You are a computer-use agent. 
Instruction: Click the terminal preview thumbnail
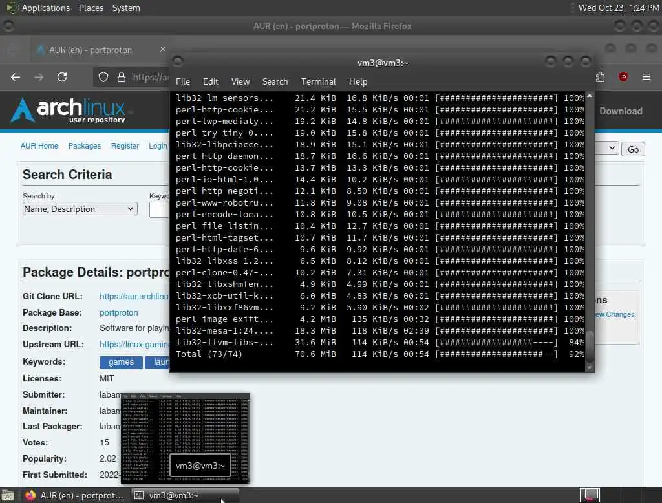tap(186, 438)
